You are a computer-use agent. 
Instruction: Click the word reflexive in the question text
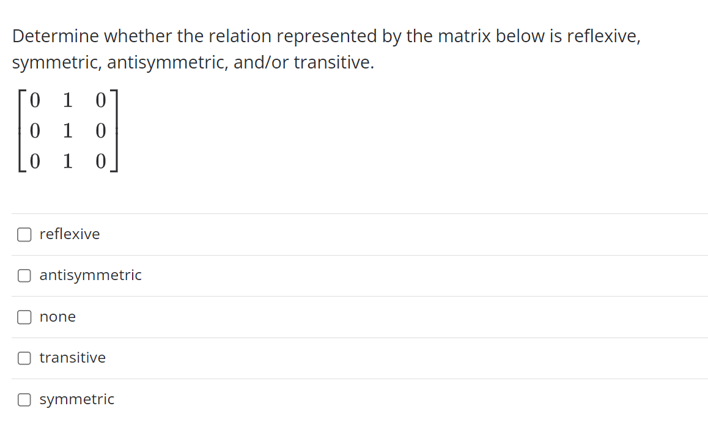tap(603, 36)
